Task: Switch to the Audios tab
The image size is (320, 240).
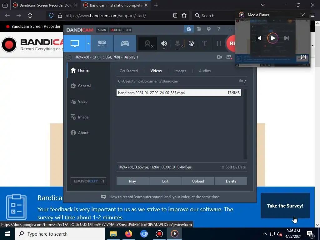Action: point(205,71)
